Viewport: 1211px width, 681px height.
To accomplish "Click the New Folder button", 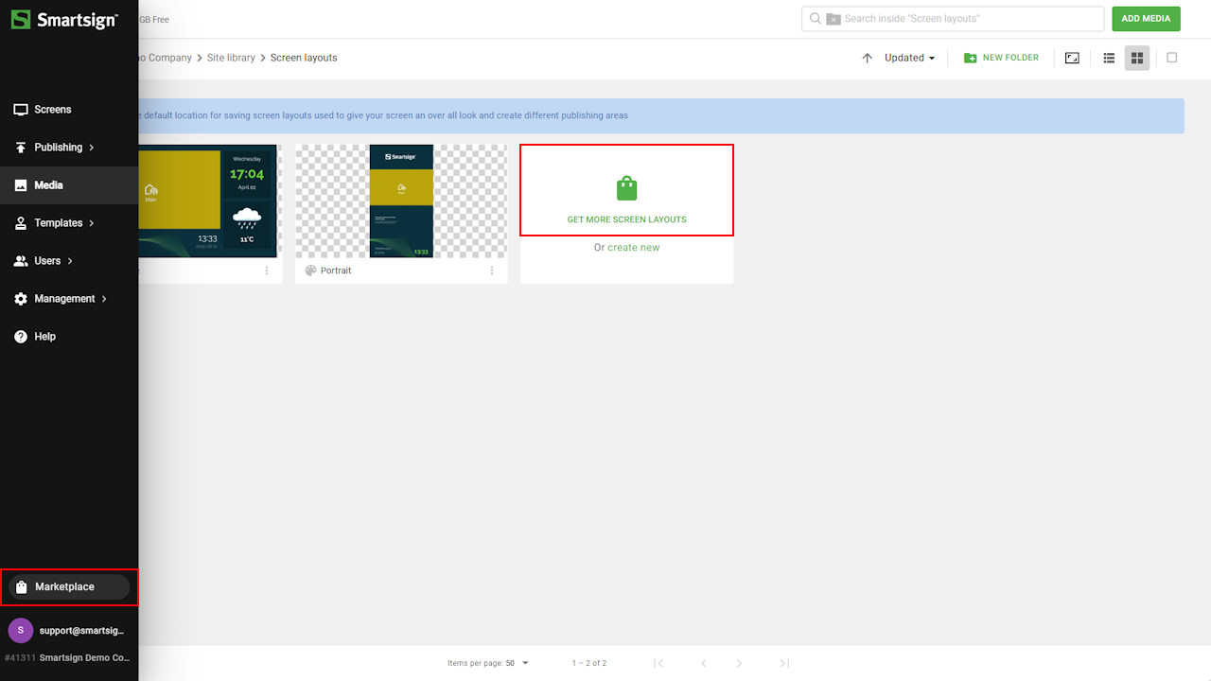I will (1001, 58).
